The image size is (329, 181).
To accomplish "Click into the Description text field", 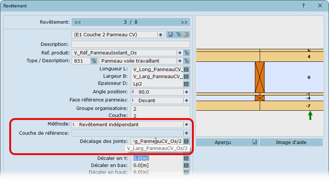I will point(130,44).
